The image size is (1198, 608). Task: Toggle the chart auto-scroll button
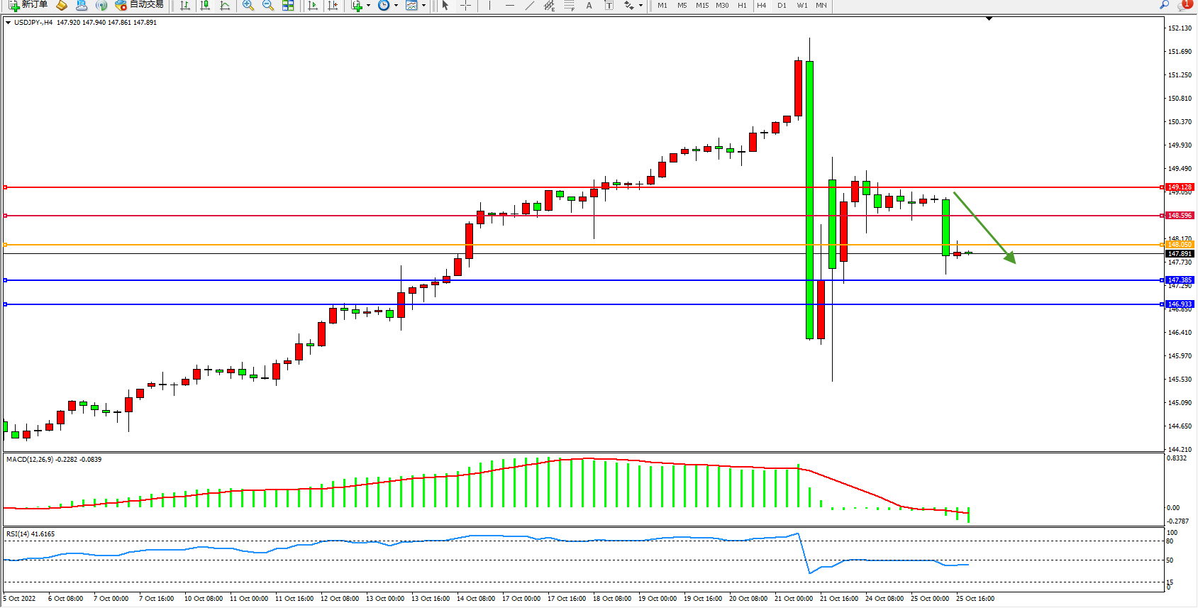point(312,5)
